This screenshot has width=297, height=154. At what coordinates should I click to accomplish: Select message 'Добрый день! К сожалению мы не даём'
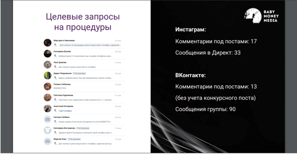click(x=85, y=56)
